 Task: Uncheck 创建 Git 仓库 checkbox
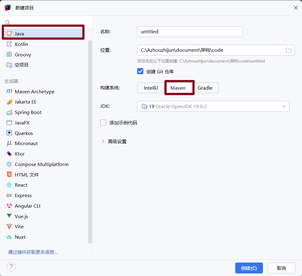click(x=140, y=71)
